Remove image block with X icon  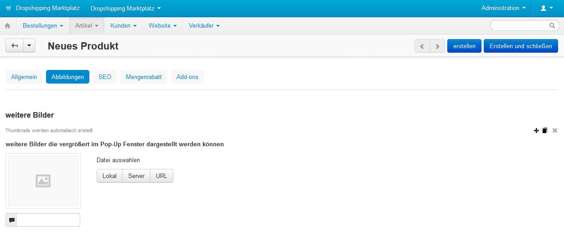555,131
